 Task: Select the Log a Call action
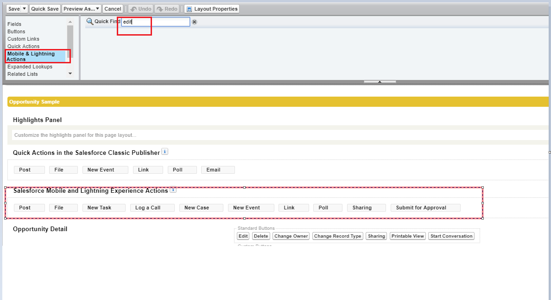[x=148, y=208]
